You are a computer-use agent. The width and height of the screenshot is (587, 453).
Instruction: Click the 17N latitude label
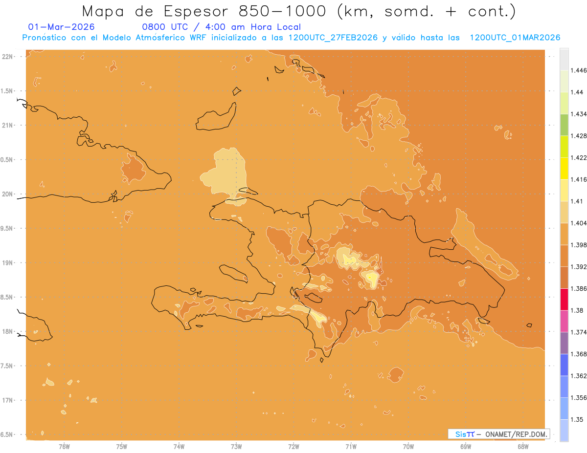tap(8, 400)
